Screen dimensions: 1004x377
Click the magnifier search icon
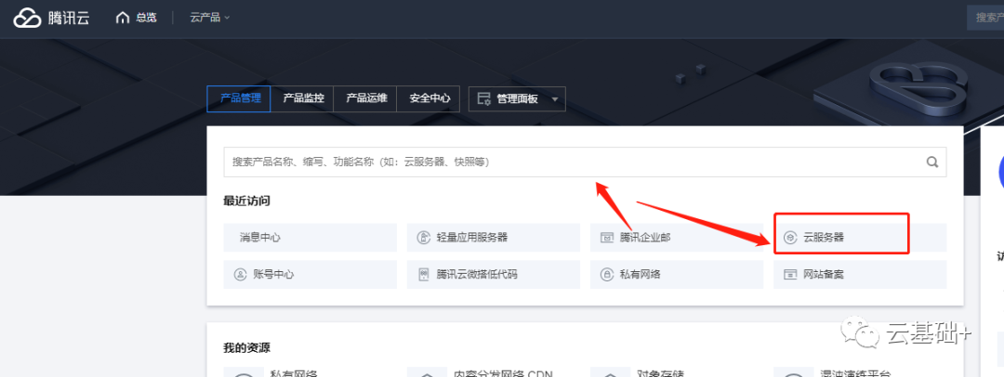[932, 162]
